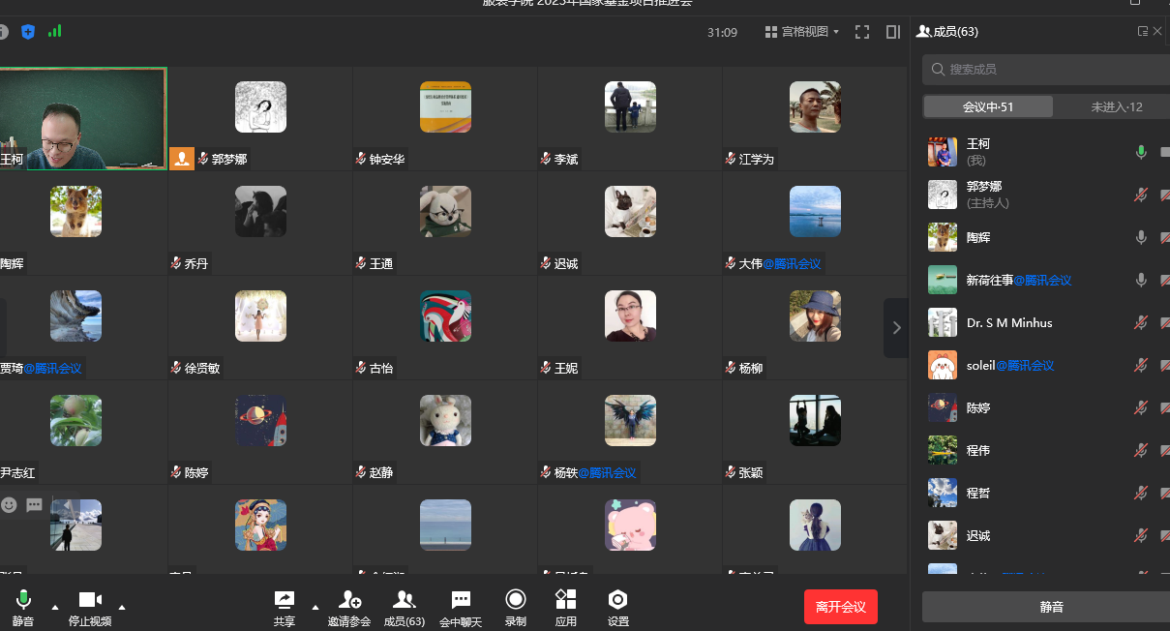Screen dimensions: 1170x631
Task: Open the 会中聊天 chat window
Action: click(x=461, y=608)
